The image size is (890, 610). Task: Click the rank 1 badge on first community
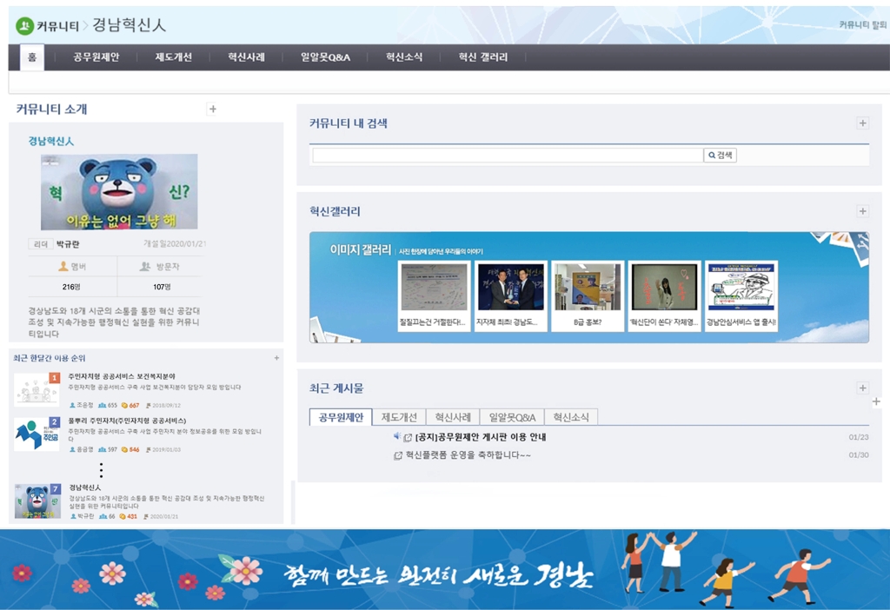click(55, 378)
